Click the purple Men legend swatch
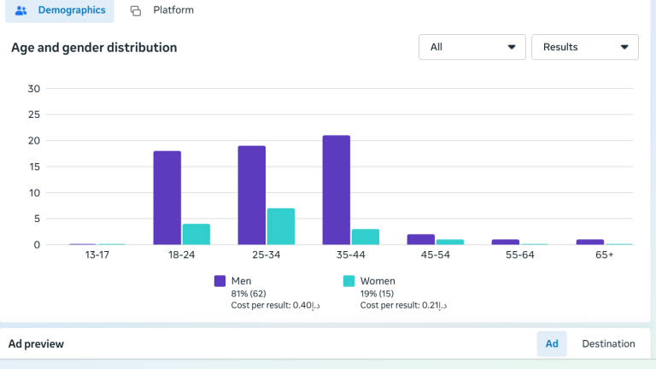The width and height of the screenshot is (656, 369). point(220,281)
